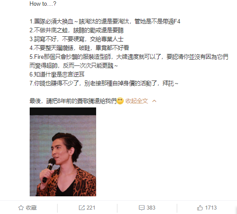Click line 3 about 專業人士
Viewport: 237px width, 214px height.
pyautogui.click(x=77, y=39)
